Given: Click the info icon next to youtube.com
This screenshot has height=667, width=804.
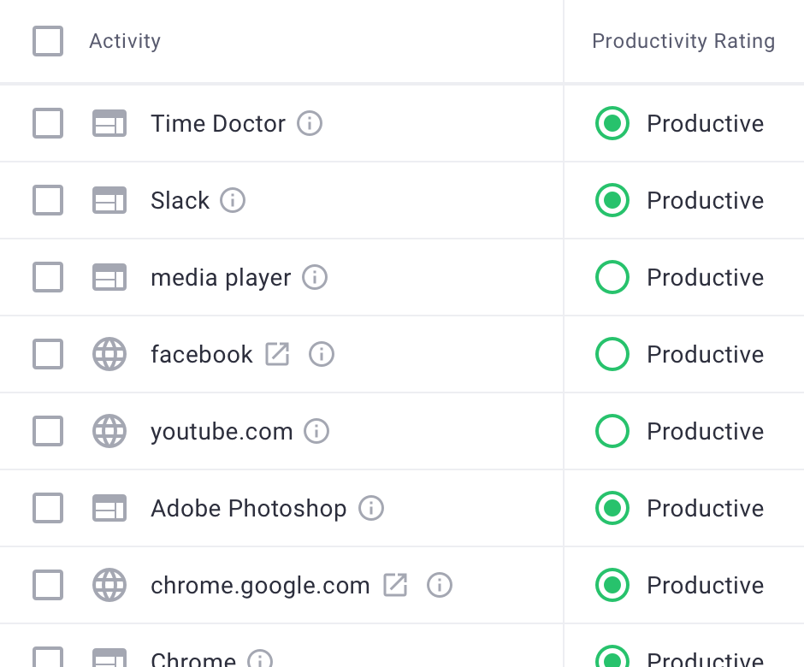Looking at the screenshot, I should tap(316, 431).
